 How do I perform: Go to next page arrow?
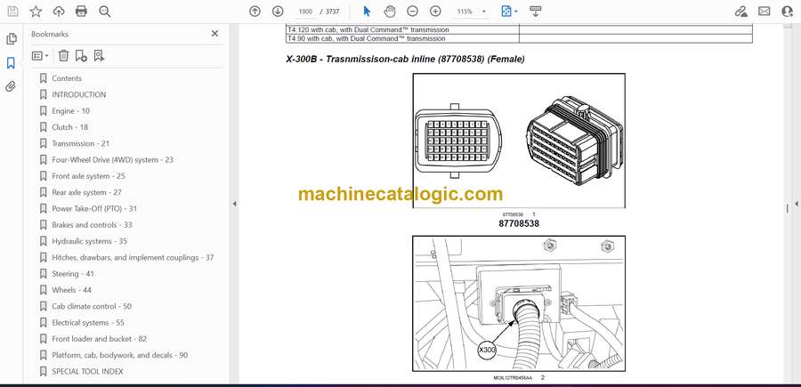(278, 12)
